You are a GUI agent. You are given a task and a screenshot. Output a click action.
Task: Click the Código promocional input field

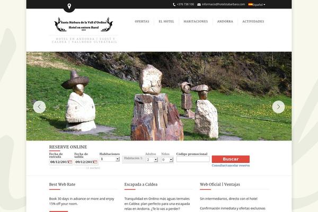coord(193,159)
